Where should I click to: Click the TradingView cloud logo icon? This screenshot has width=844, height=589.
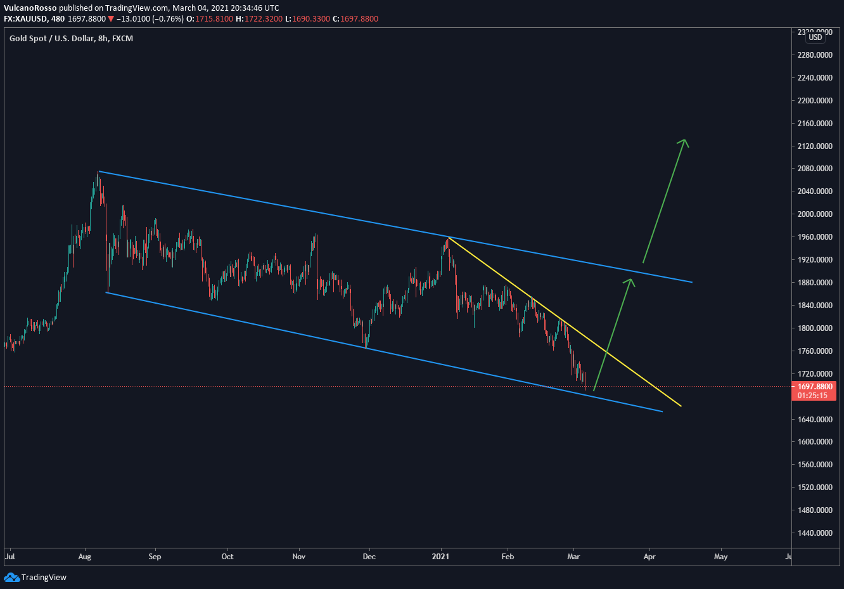coord(11,577)
